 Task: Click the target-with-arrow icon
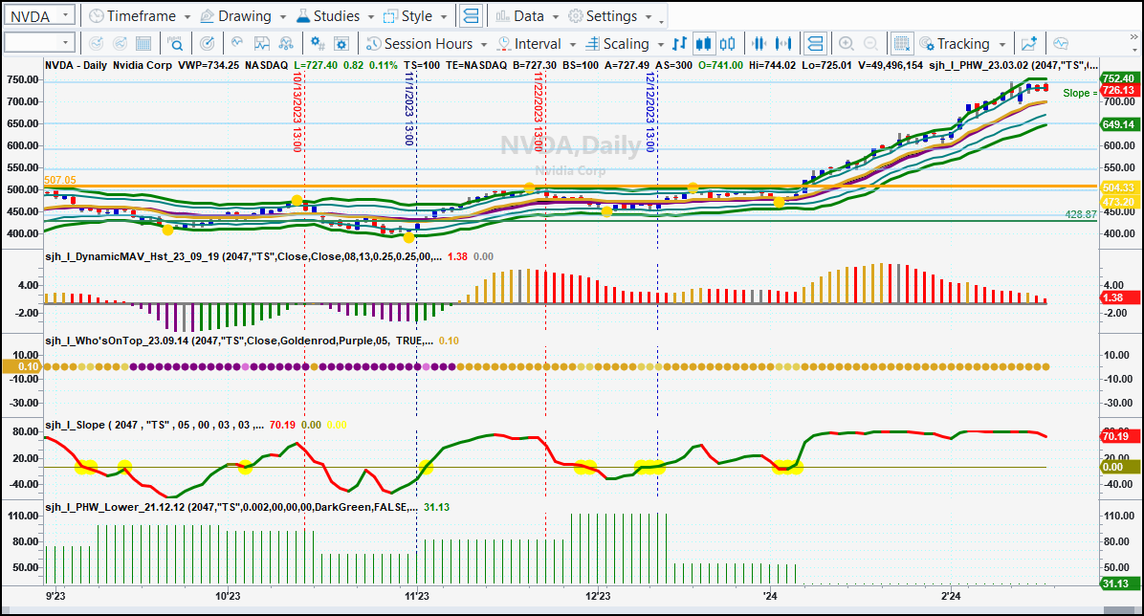(208, 44)
